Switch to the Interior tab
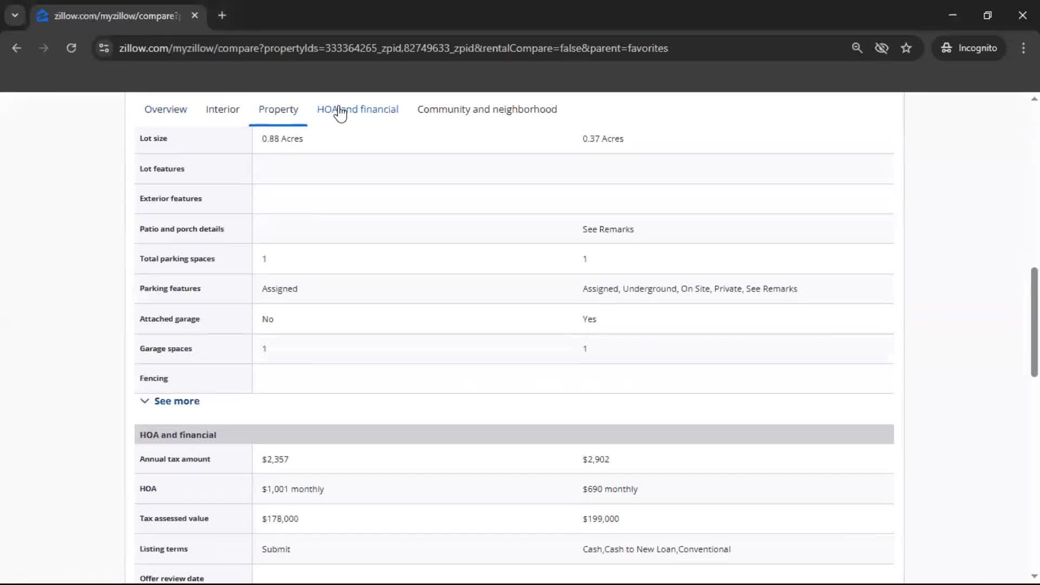Screen dimensions: 1040x585 [223, 109]
